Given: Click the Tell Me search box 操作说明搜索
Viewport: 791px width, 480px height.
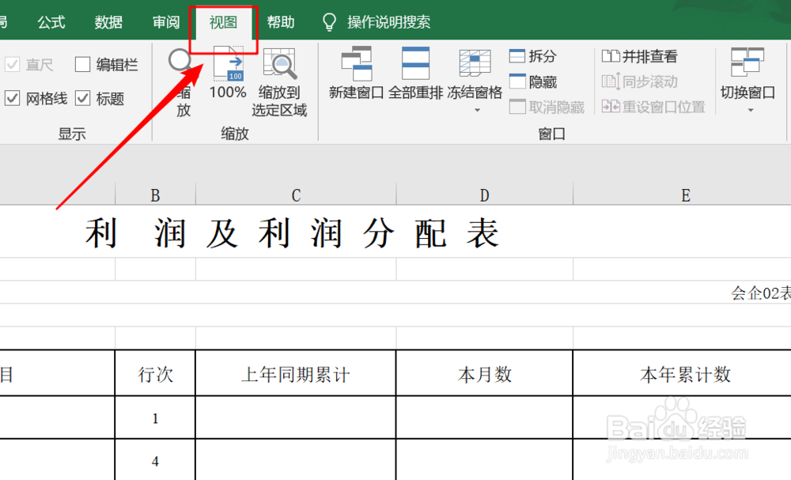Looking at the screenshot, I should (388, 22).
